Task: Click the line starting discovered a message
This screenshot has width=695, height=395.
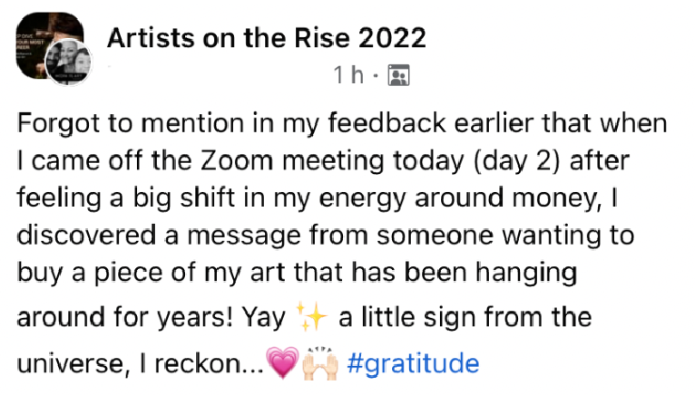Action: click(x=326, y=236)
